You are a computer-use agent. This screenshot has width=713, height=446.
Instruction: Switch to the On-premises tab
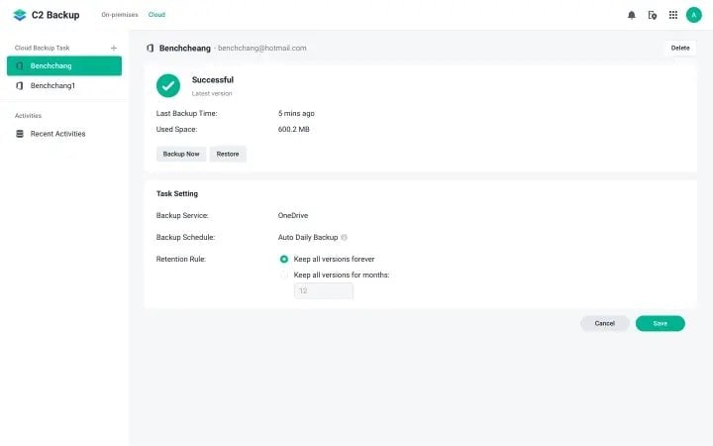coord(120,15)
